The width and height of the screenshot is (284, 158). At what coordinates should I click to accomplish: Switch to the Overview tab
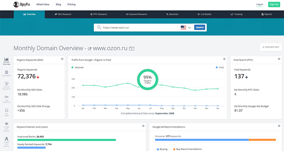click(x=29, y=14)
